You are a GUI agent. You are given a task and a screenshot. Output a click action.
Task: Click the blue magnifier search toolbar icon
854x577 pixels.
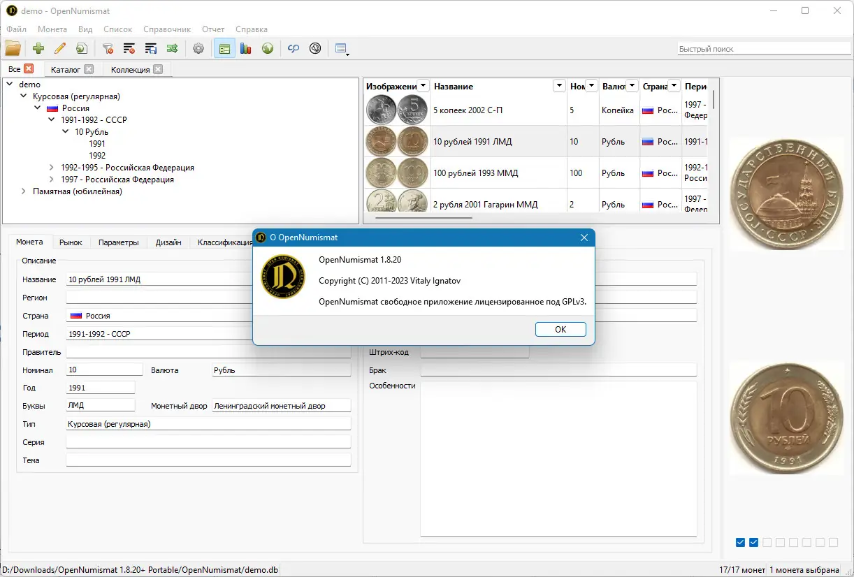pos(294,49)
